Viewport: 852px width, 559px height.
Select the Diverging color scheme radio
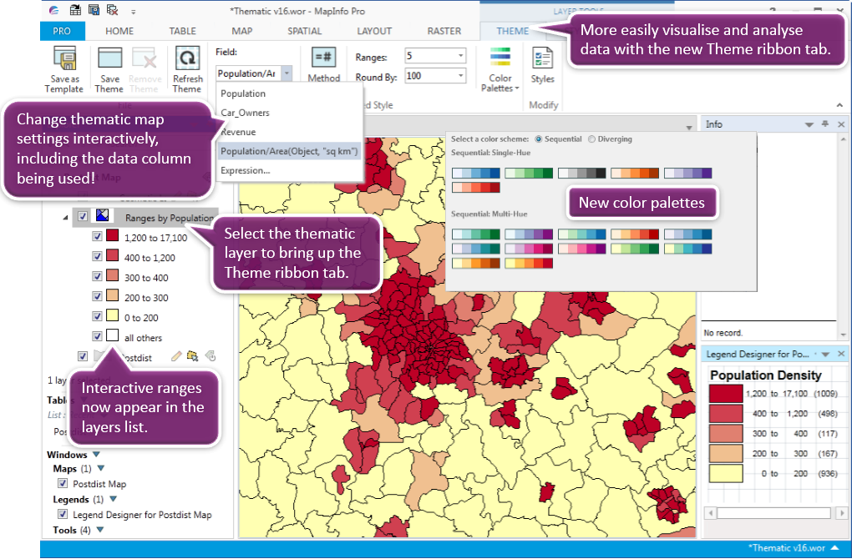tap(591, 139)
